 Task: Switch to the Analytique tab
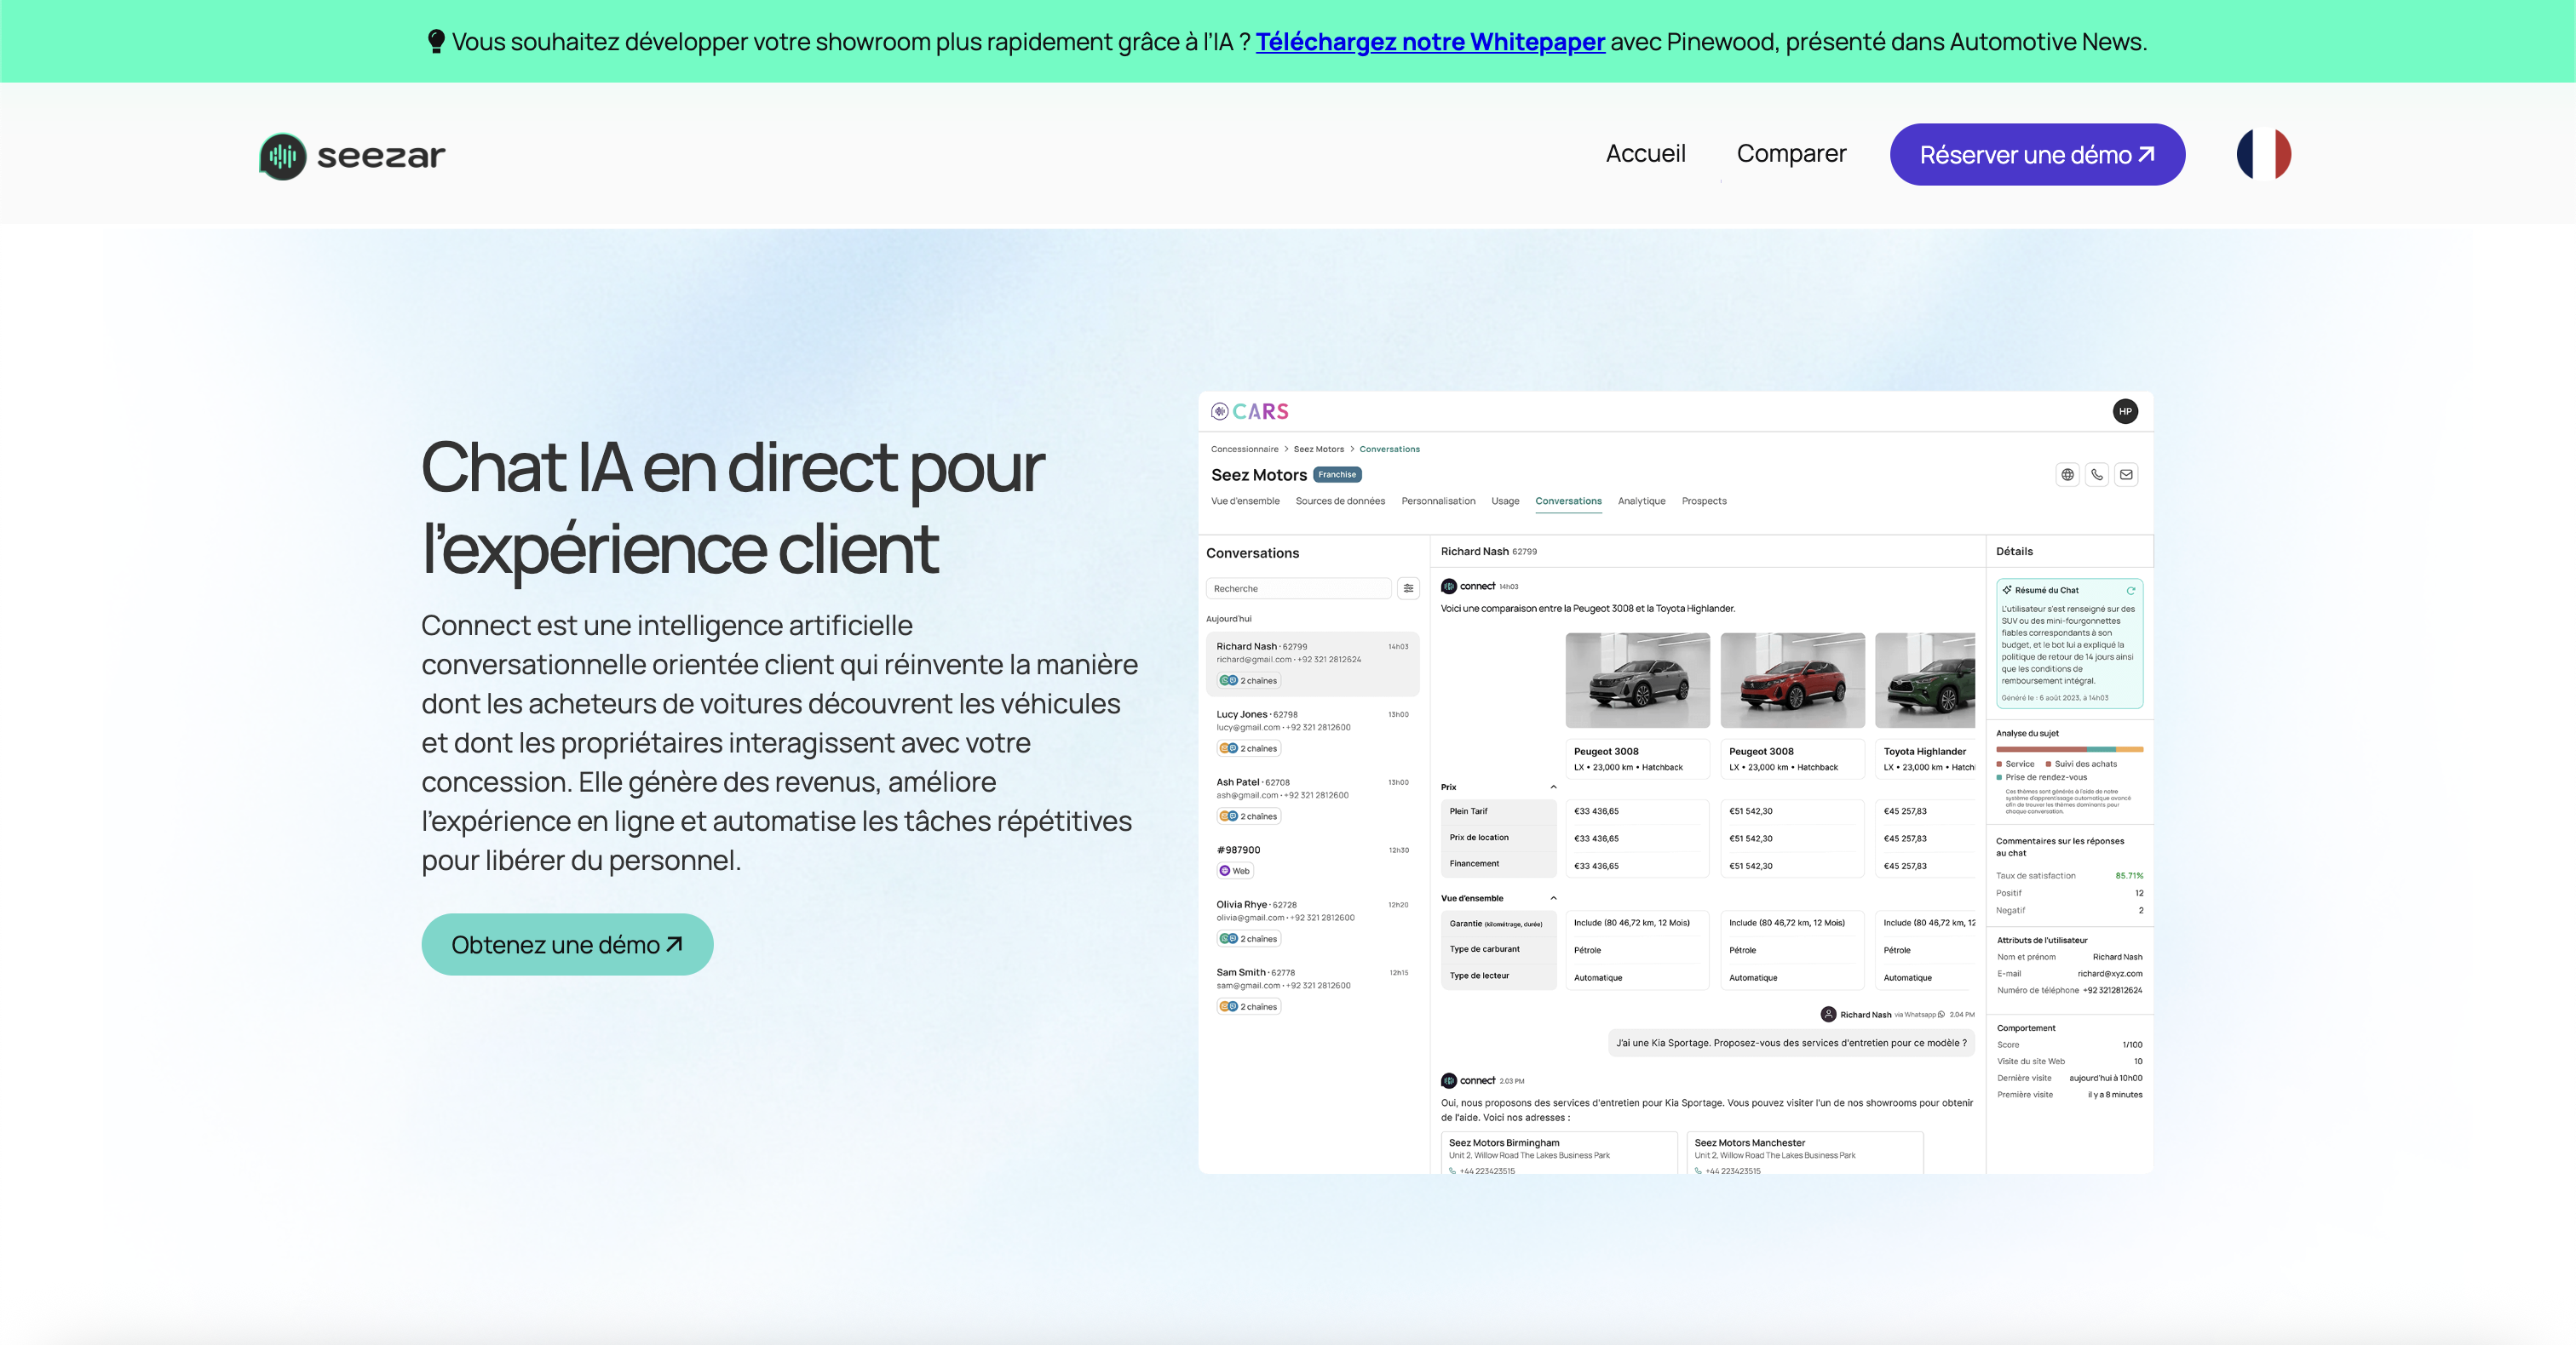click(1641, 501)
